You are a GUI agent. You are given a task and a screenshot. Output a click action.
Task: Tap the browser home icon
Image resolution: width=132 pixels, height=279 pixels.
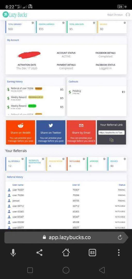pos(66,252)
